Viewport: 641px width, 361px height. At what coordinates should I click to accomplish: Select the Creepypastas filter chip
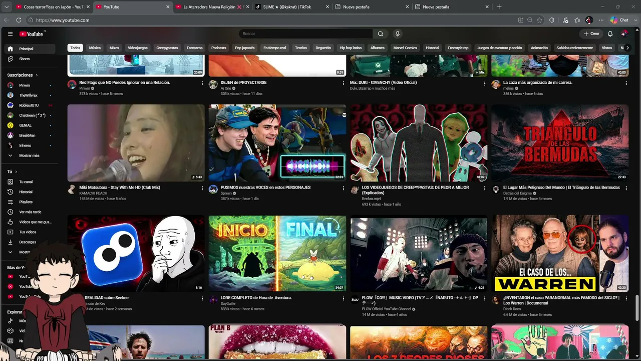point(167,48)
